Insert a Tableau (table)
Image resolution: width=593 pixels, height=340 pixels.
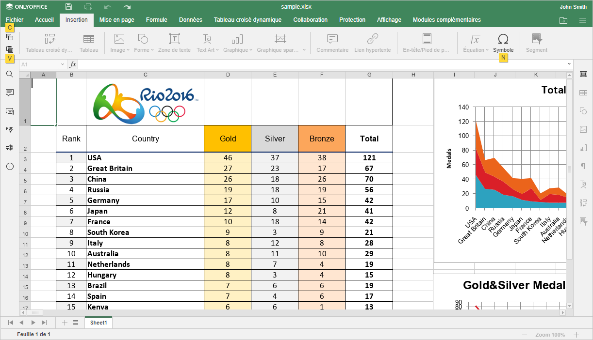89,43
